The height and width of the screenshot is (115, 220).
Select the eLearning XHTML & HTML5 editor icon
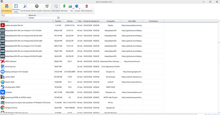[3, 98]
